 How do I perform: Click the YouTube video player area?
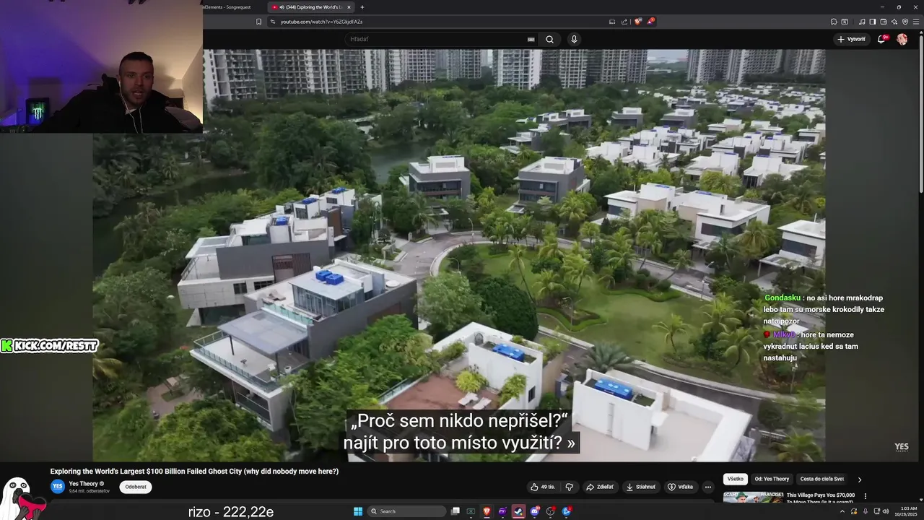(458, 255)
